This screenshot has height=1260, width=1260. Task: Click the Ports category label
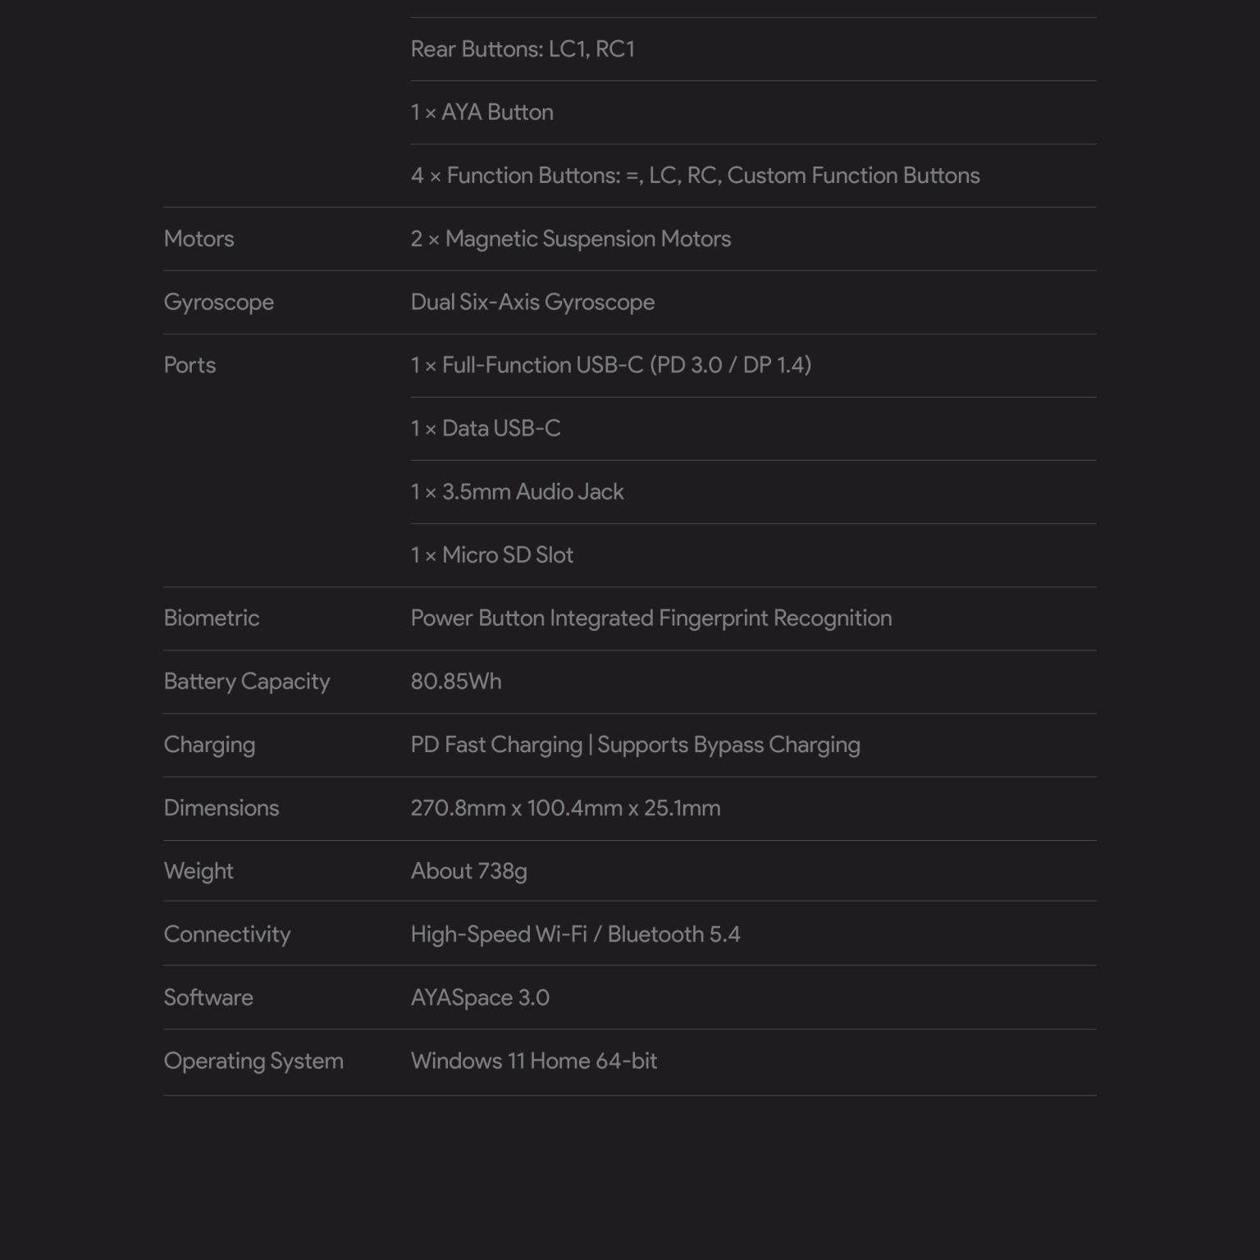[189, 365]
